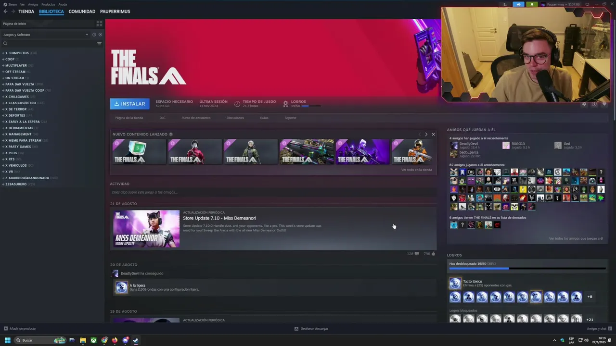
Task: Open the Ayuda menu
Action: pyautogui.click(x=63, y=4)
